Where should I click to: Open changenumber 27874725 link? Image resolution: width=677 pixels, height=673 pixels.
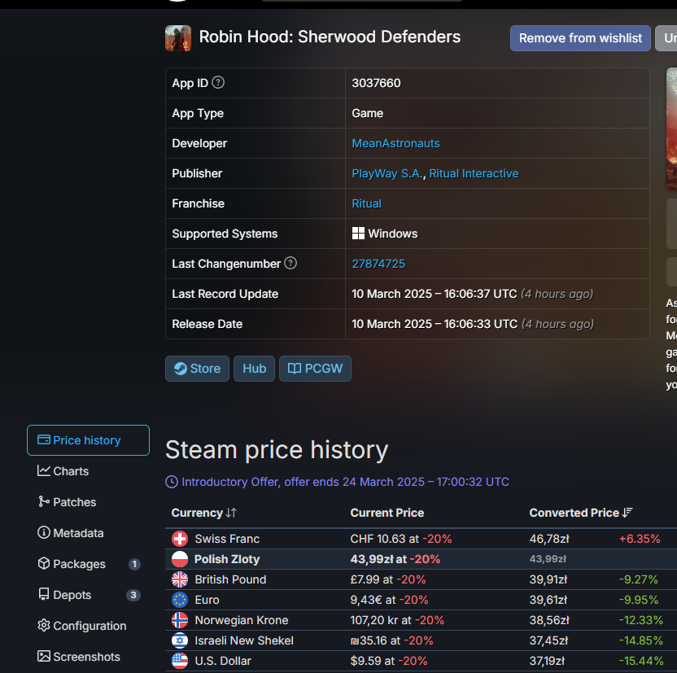[x=378, y=264]
